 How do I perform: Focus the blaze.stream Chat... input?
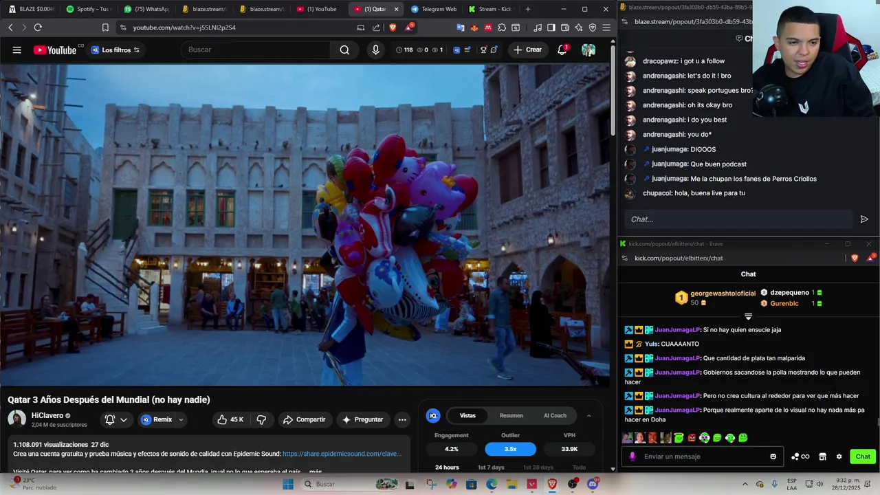coord(739,219)
